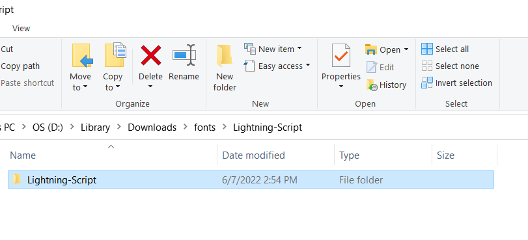Image resolution: width=528 pixels, height=240 pixels.
Task: Click the New item icon
Action: (250, 49)
